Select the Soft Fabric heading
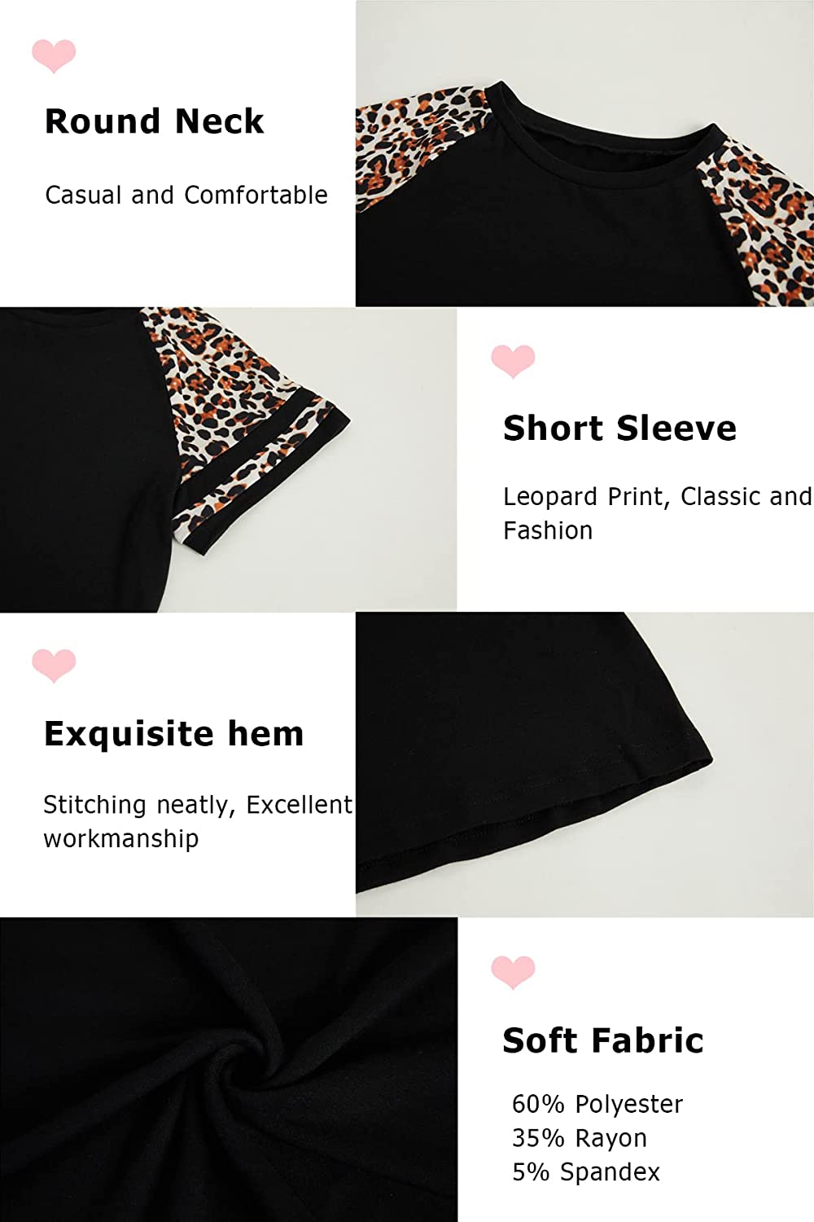814x1222 pixels. (602, 1040)
